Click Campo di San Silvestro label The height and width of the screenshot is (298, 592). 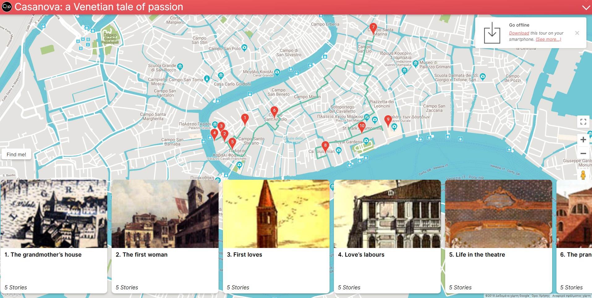click(x=289, y=52)
